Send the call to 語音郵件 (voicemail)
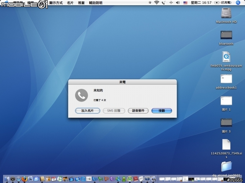The image size is (245, 183). (x=138, y=111)
